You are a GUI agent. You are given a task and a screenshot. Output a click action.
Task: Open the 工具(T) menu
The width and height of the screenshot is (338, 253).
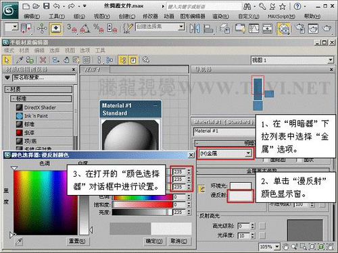tap(57, 16)
